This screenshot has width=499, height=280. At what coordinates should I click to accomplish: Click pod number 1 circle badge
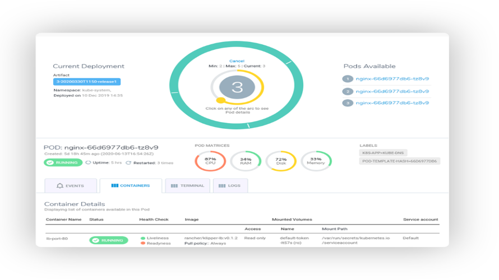(348, 79)
